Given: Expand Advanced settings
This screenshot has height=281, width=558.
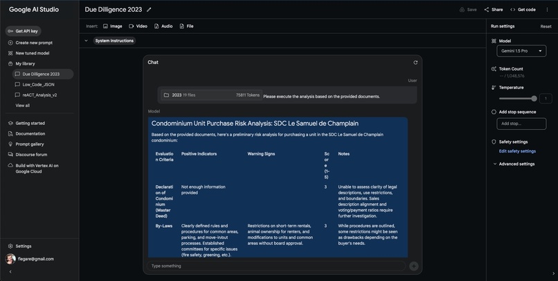Looking at the screenshot, I should point(514,164).
